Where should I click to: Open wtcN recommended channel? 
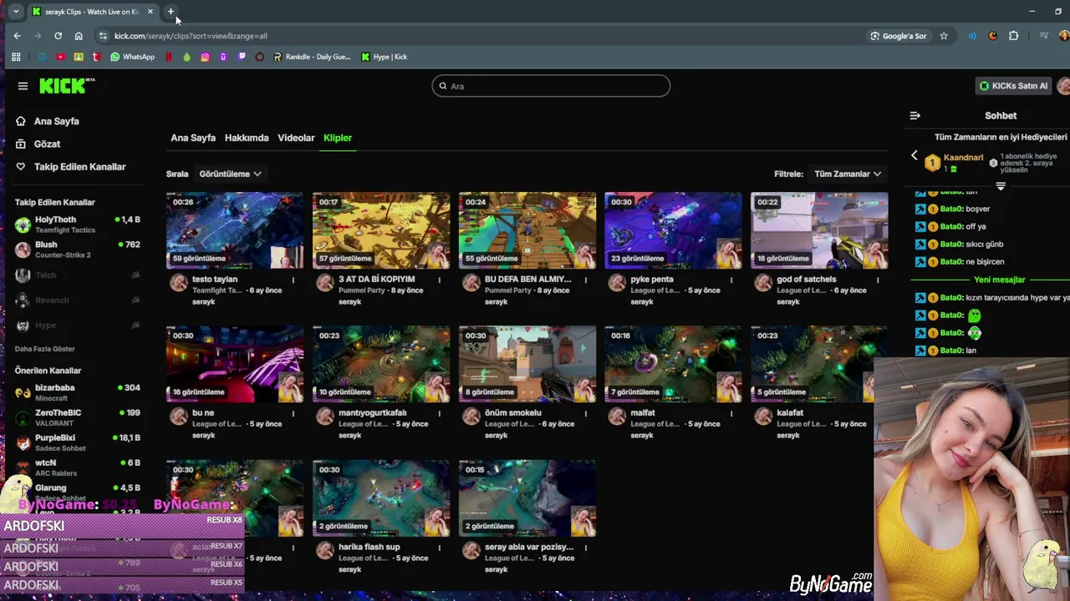pos(77,467)
